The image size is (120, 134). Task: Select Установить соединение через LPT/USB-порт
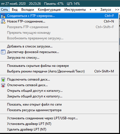pos(59,118)
